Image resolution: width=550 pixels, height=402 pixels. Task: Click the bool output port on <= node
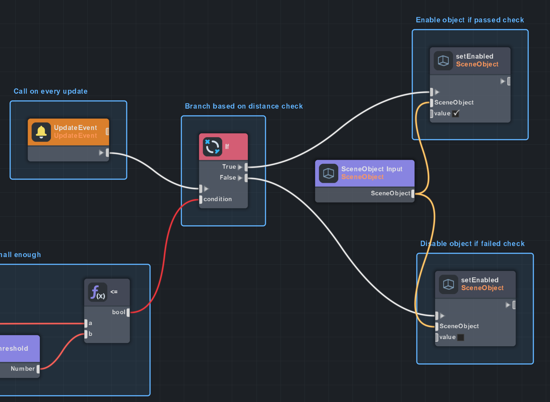pos(128,313)
